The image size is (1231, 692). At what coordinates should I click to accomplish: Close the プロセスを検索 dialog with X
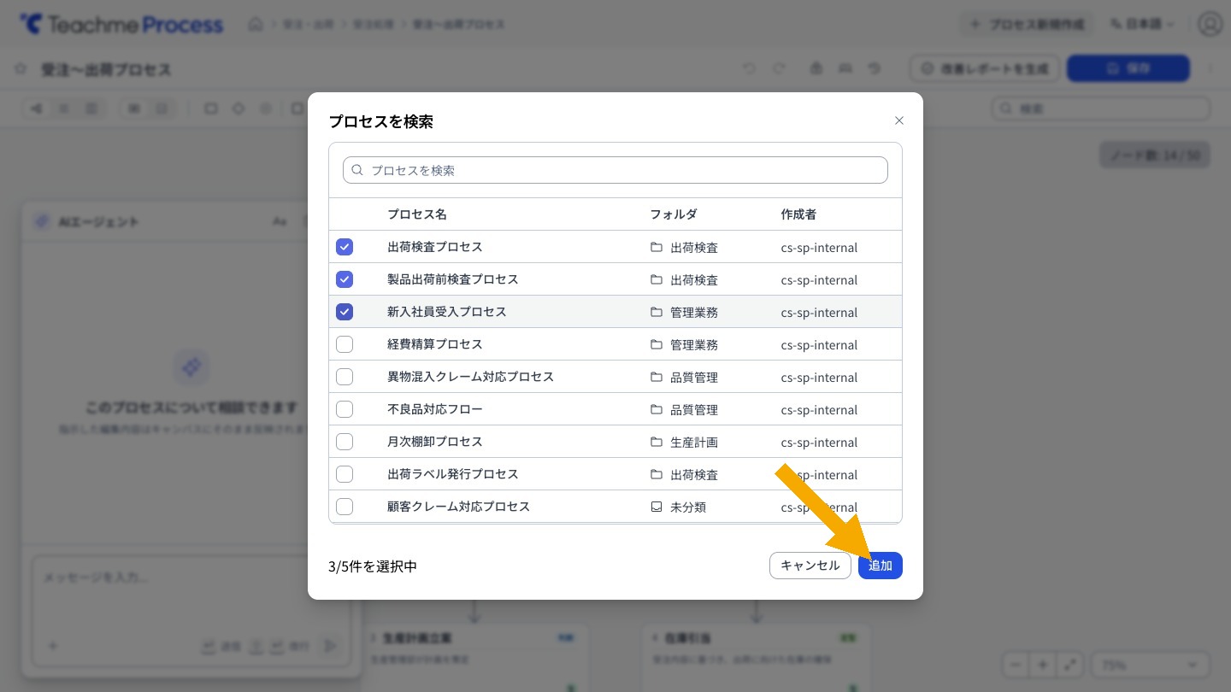(x=898, y=120)
